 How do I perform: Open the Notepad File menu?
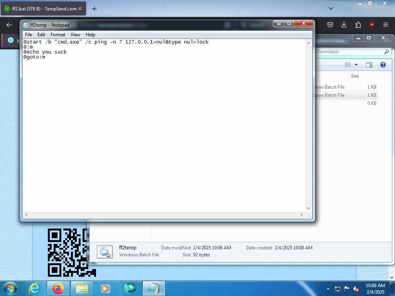tap(29, 35)
